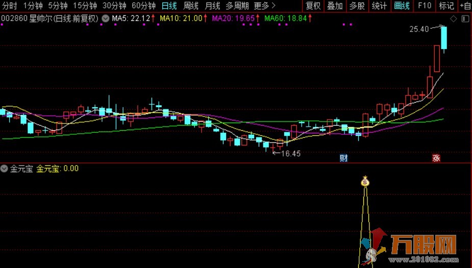Toggle the 画线 drawing tool

tap(402, 6)
